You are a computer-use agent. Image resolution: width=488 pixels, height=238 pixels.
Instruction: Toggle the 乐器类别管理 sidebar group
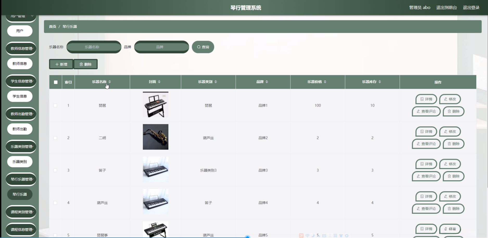pos(21,147)
